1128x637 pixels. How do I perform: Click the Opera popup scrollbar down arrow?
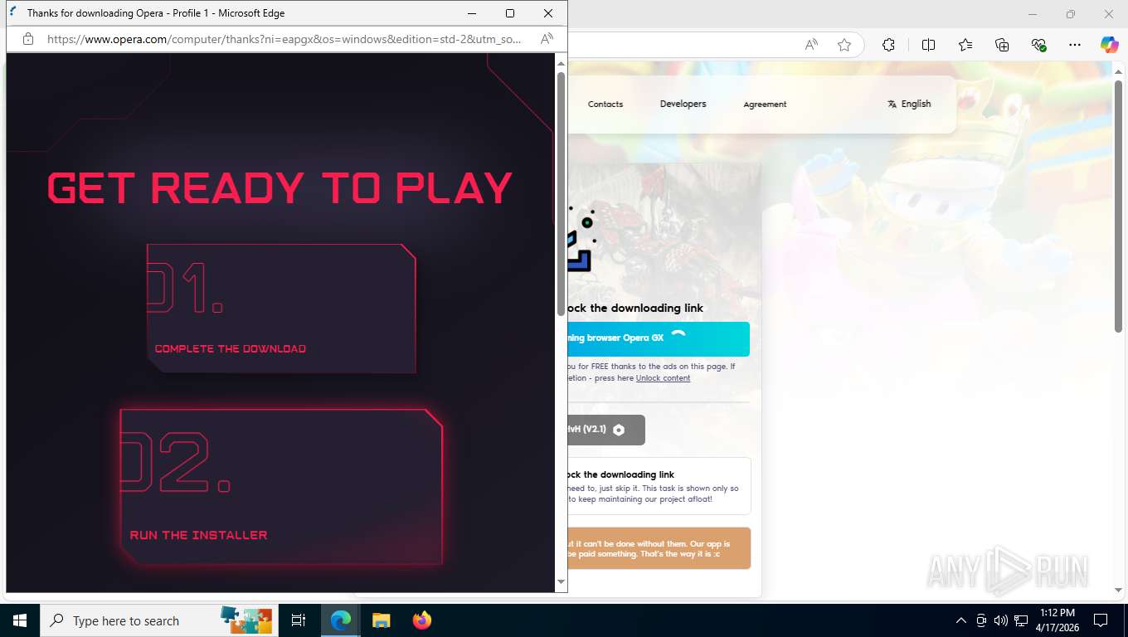pyautogui.click(x=561, y=582)
